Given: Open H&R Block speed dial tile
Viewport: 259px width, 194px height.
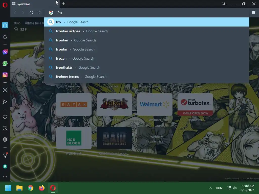Looking at the screenshot, I should (74, 138).
